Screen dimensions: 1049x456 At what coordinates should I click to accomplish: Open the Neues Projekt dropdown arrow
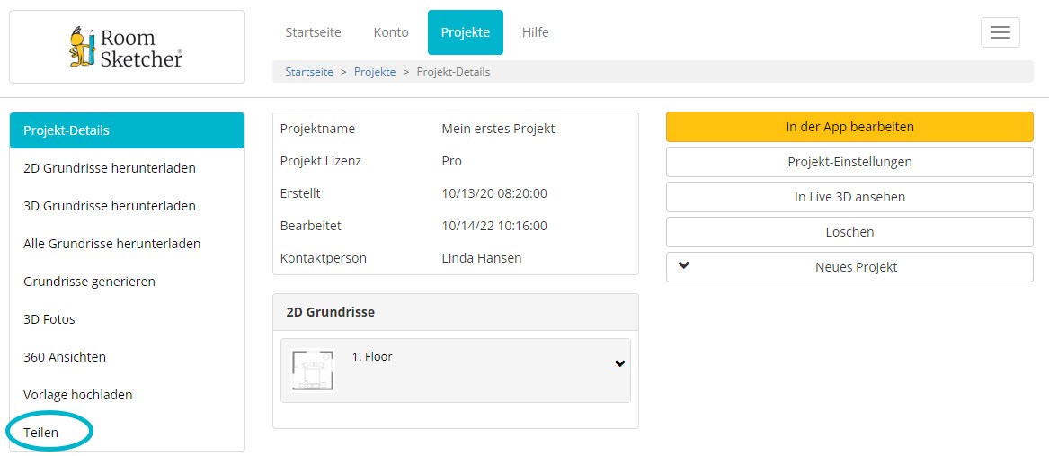[x=683, y=265]
